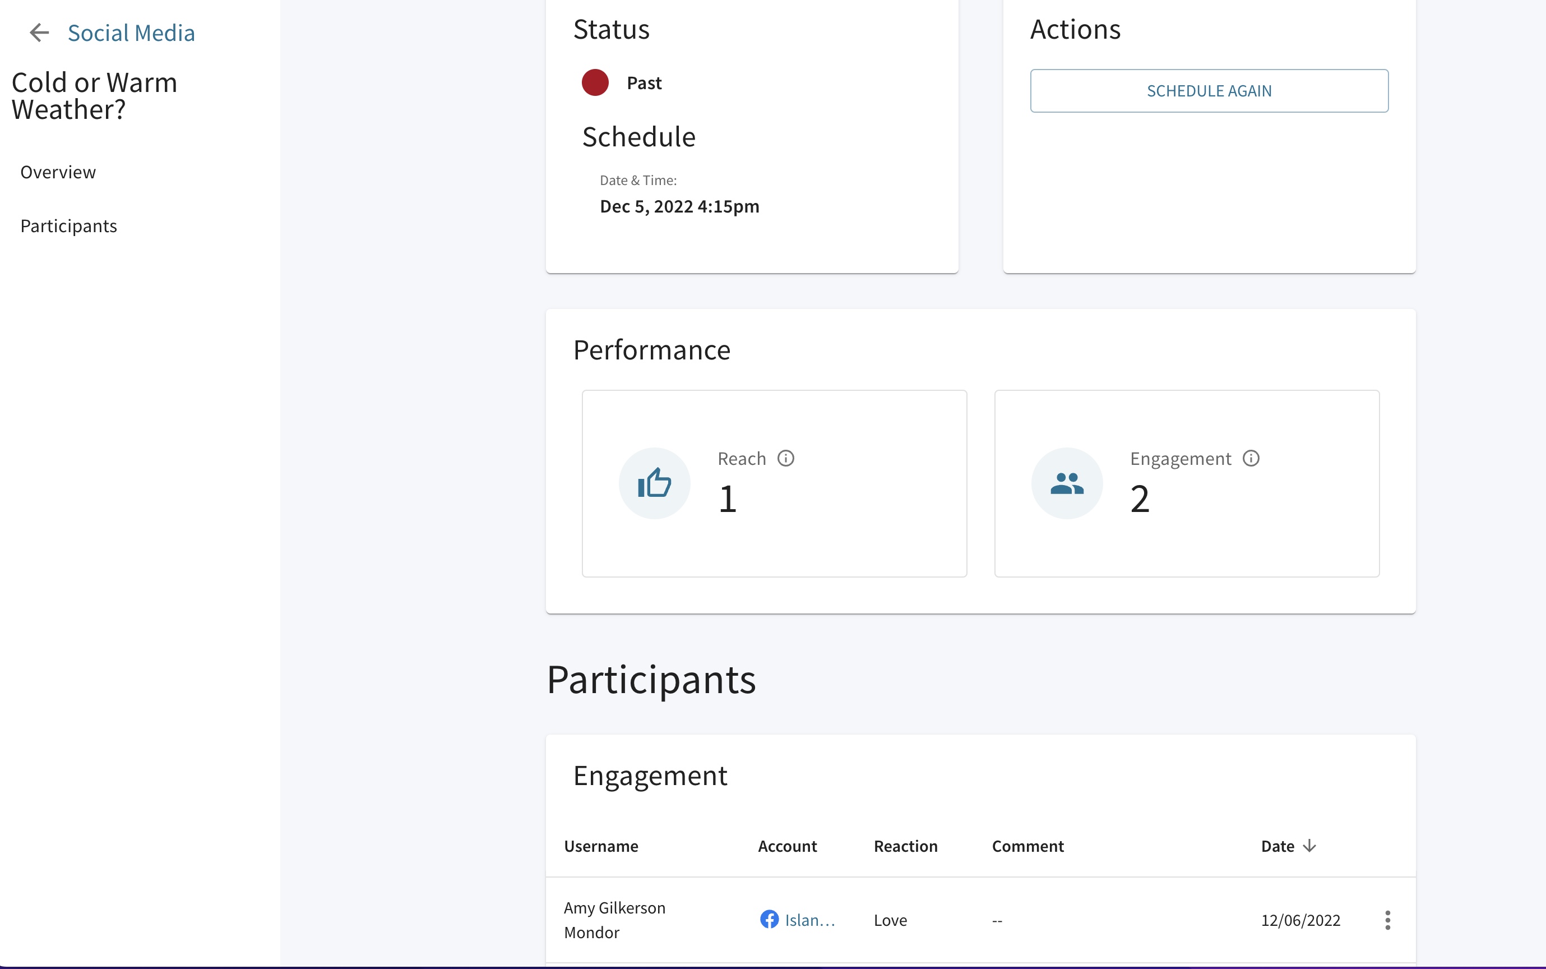This screenshot has width=1546, height=969.
Task: Click the Reach thumbs-up icon
Action: (654, 483)
